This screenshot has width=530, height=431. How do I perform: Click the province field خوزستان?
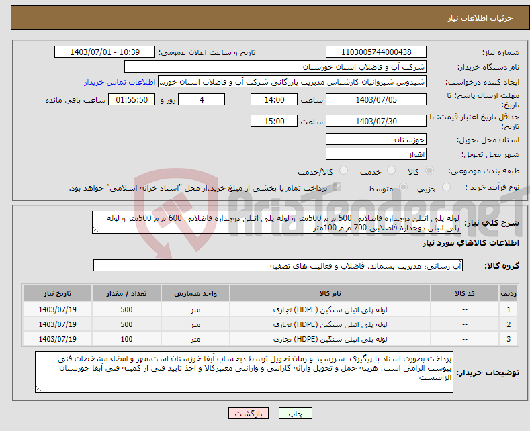coord(376,139)
